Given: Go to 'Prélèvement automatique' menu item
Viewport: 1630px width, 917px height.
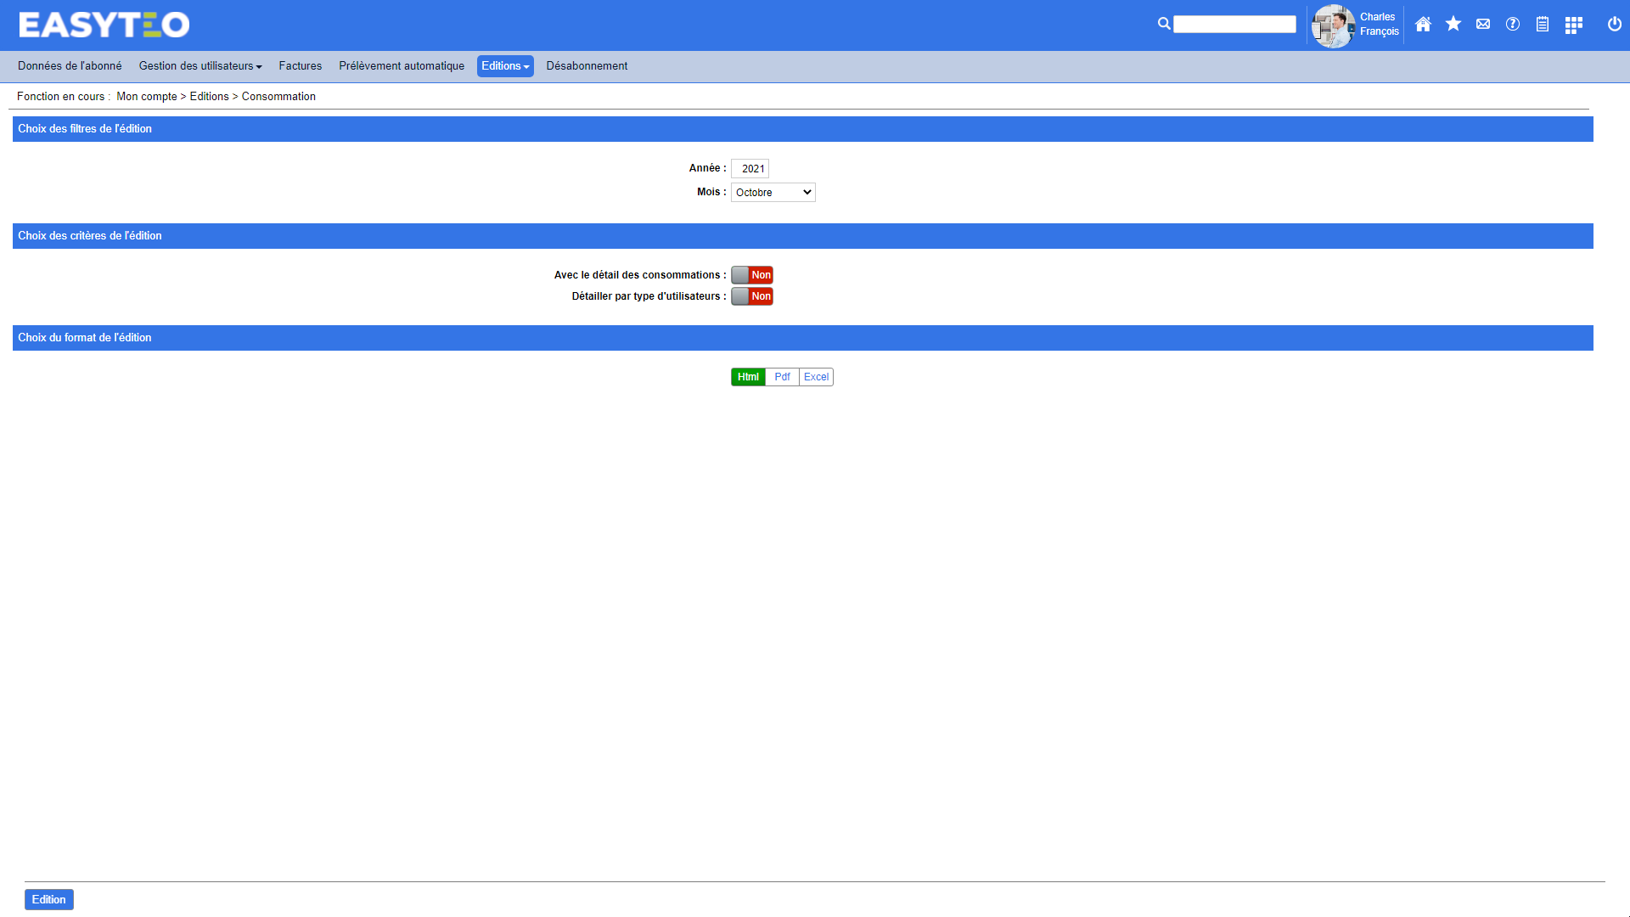Looking at the screenshot, I should click(402, 66).
